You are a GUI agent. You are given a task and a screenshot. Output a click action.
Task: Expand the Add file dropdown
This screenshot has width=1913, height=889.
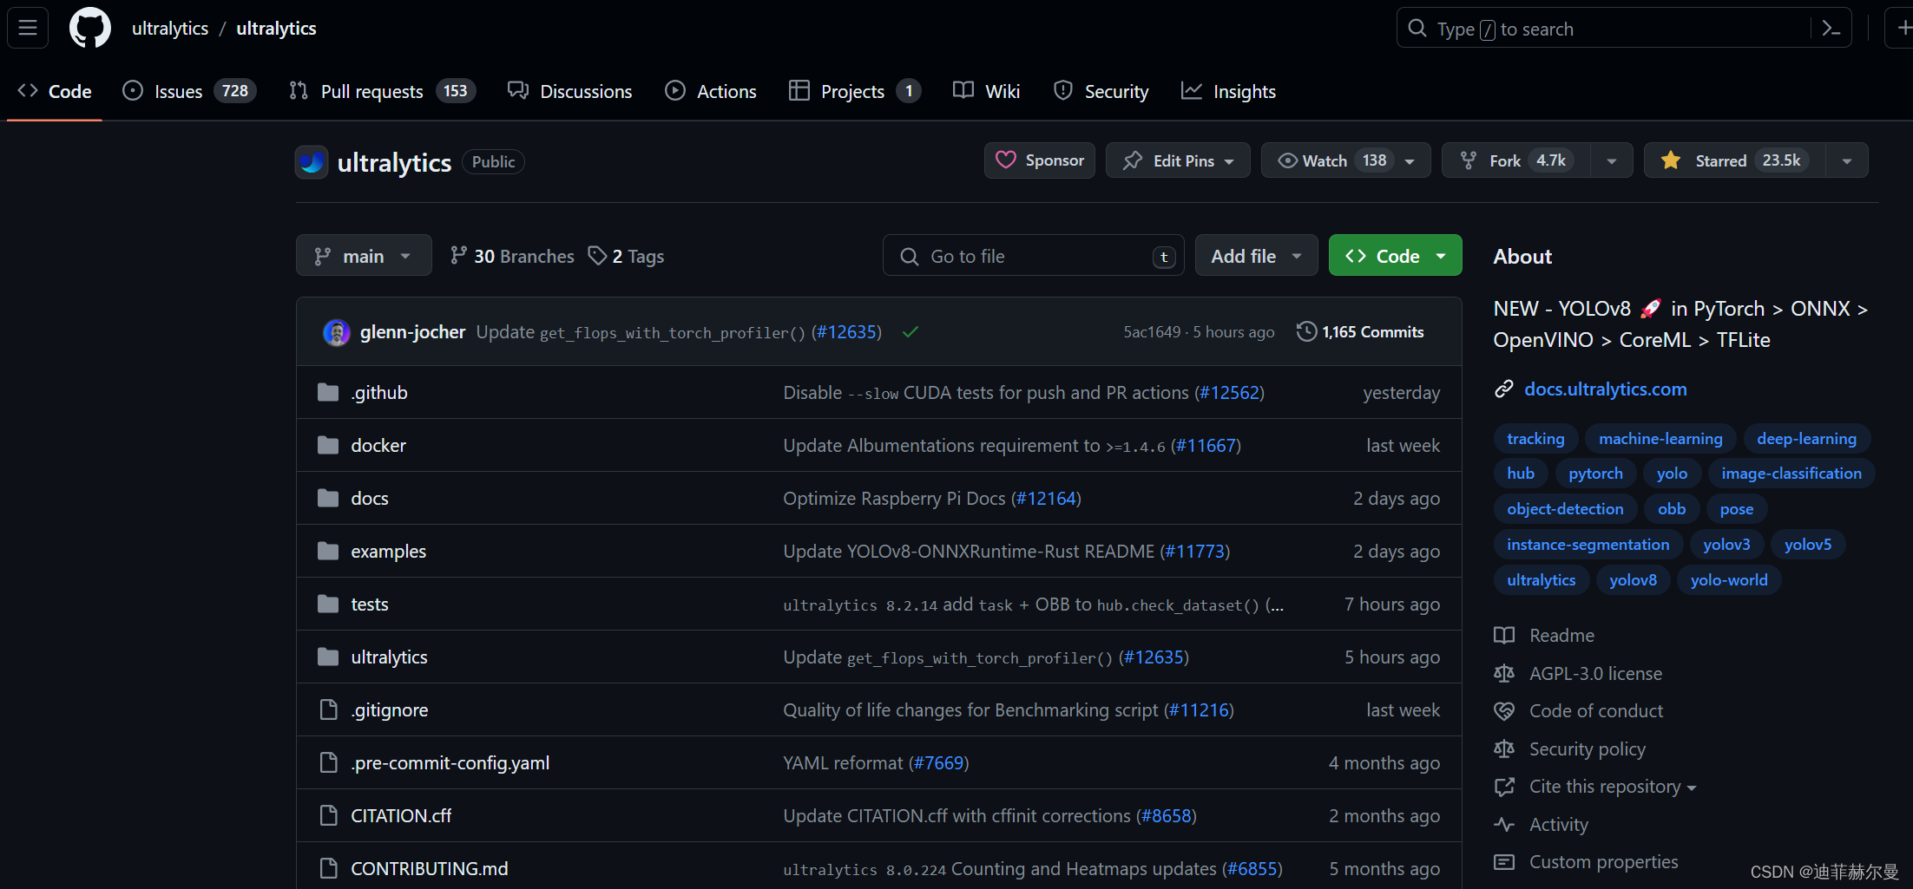coord(1256,256)
